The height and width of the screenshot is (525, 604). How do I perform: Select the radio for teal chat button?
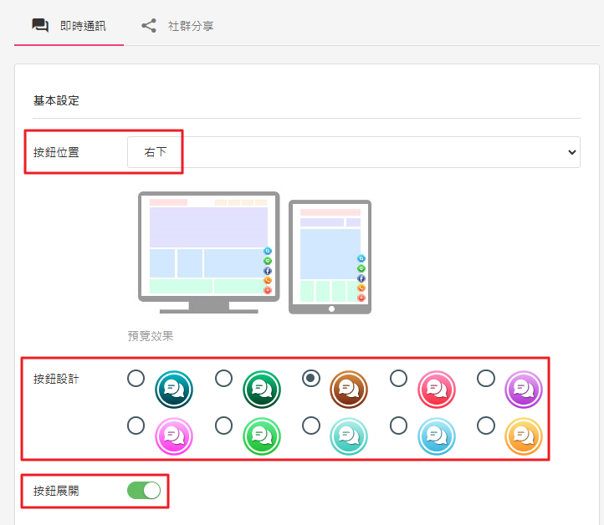[136, 379]
